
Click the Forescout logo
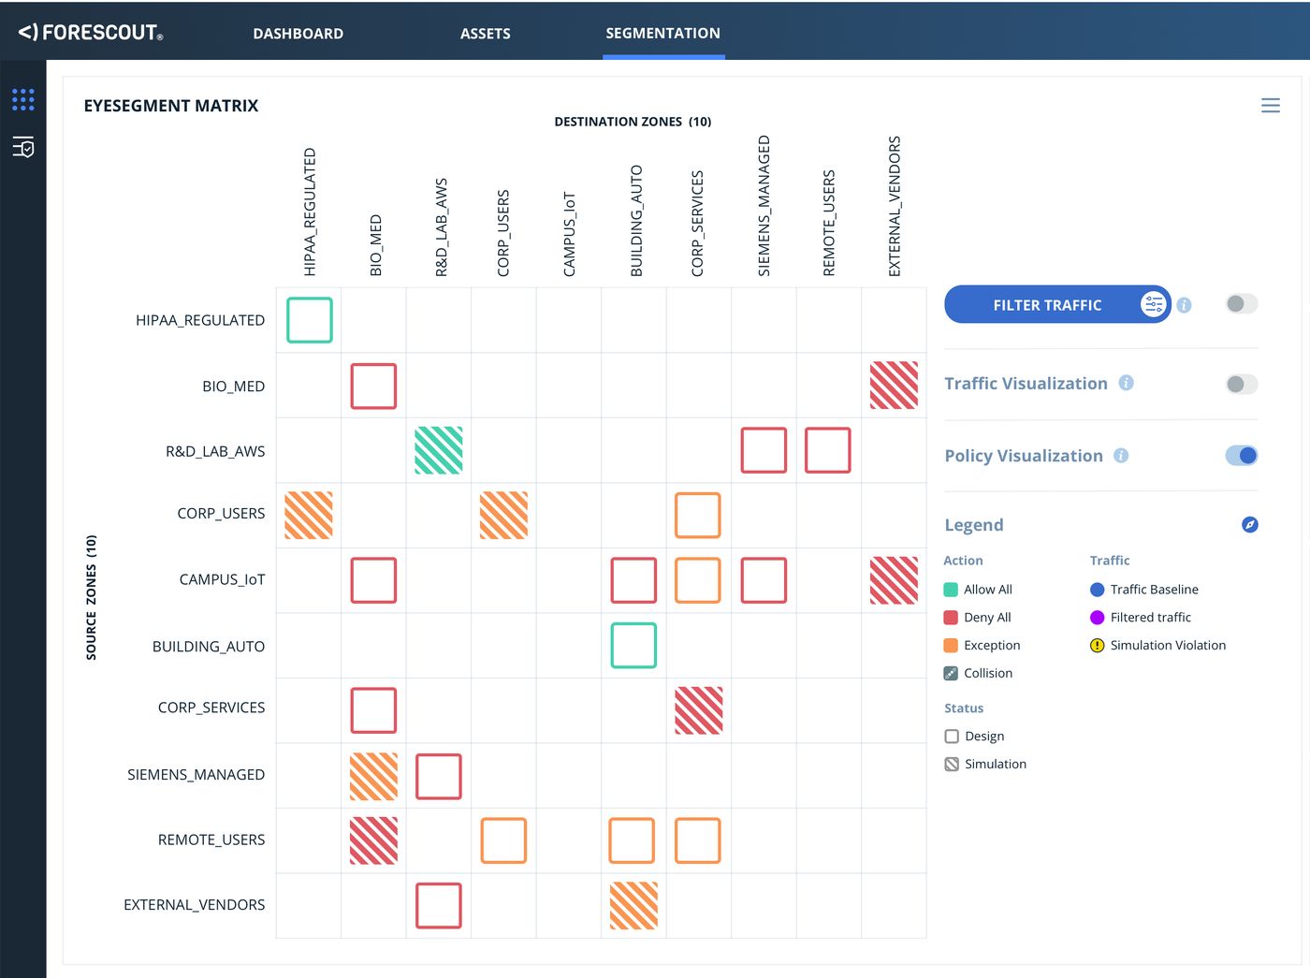pyautogui.click(x=91, y=33)
